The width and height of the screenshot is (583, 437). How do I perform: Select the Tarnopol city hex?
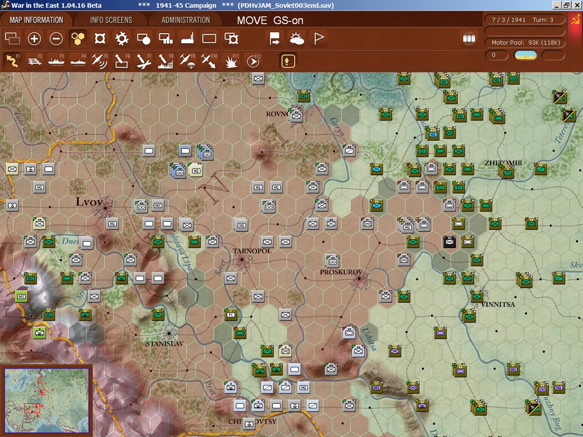pos(242,260)
